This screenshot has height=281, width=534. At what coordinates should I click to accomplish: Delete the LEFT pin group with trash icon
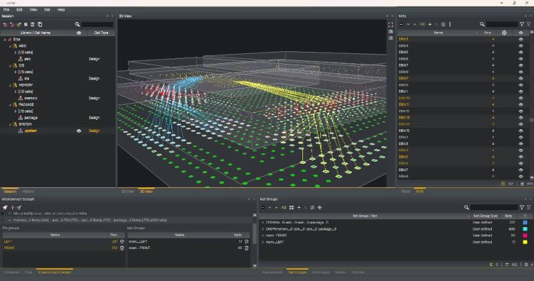(122, 242)
